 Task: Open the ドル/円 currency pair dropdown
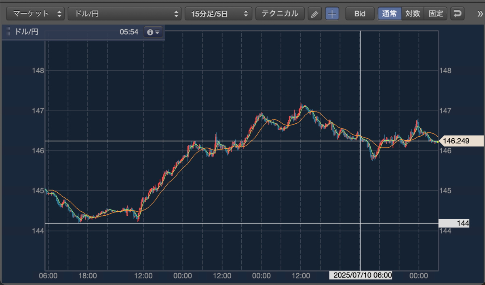point(124,14)
